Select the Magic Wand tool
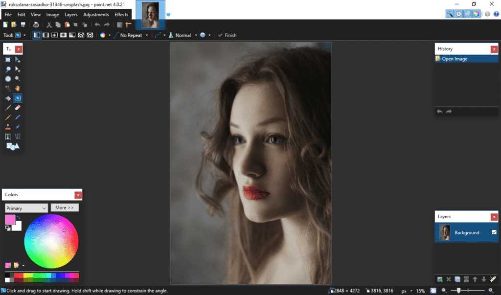Viewport: 501px width, 295px height. click(8, 89)
